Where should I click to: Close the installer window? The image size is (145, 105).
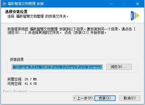[138, 4]
